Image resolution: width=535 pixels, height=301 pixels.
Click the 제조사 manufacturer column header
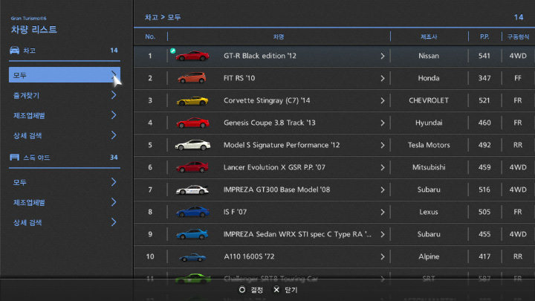(428, 36)
